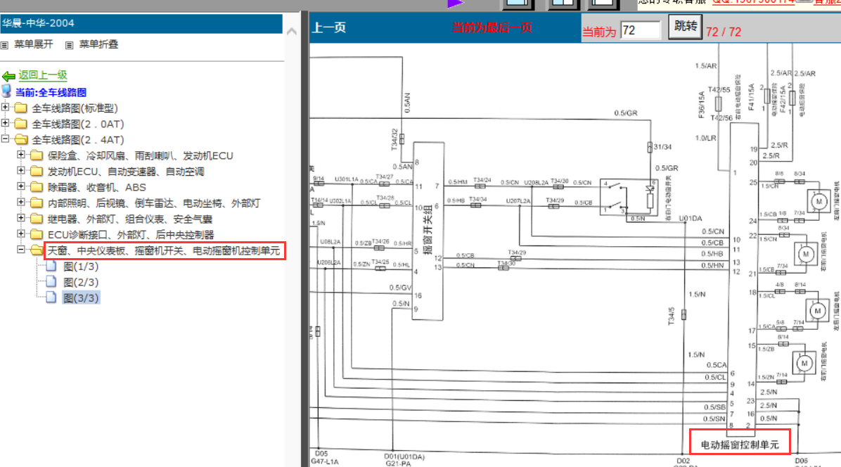Click the page icon of 图(3/3)
841x467 pixels.
(51, 298)
